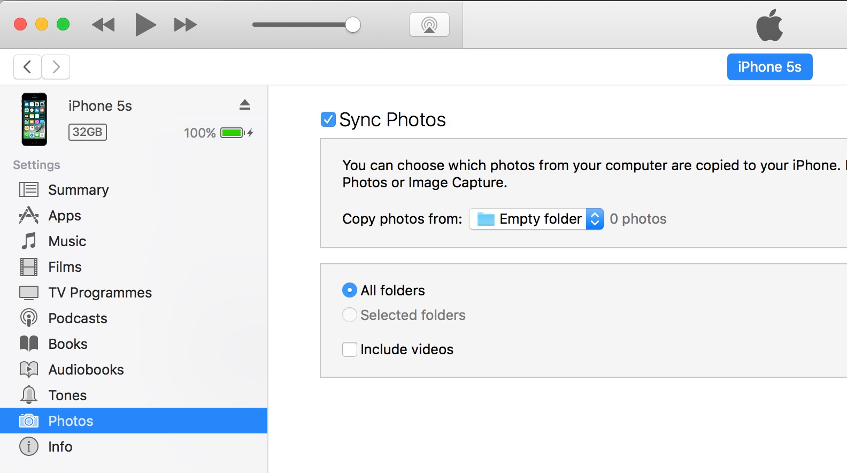Choose the Selected folders radio option

350,315
